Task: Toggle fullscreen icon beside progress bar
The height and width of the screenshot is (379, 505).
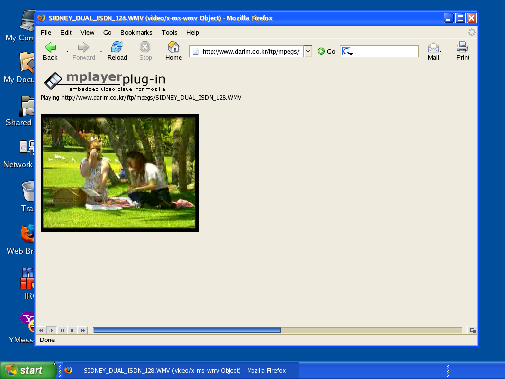Action: 472,330
